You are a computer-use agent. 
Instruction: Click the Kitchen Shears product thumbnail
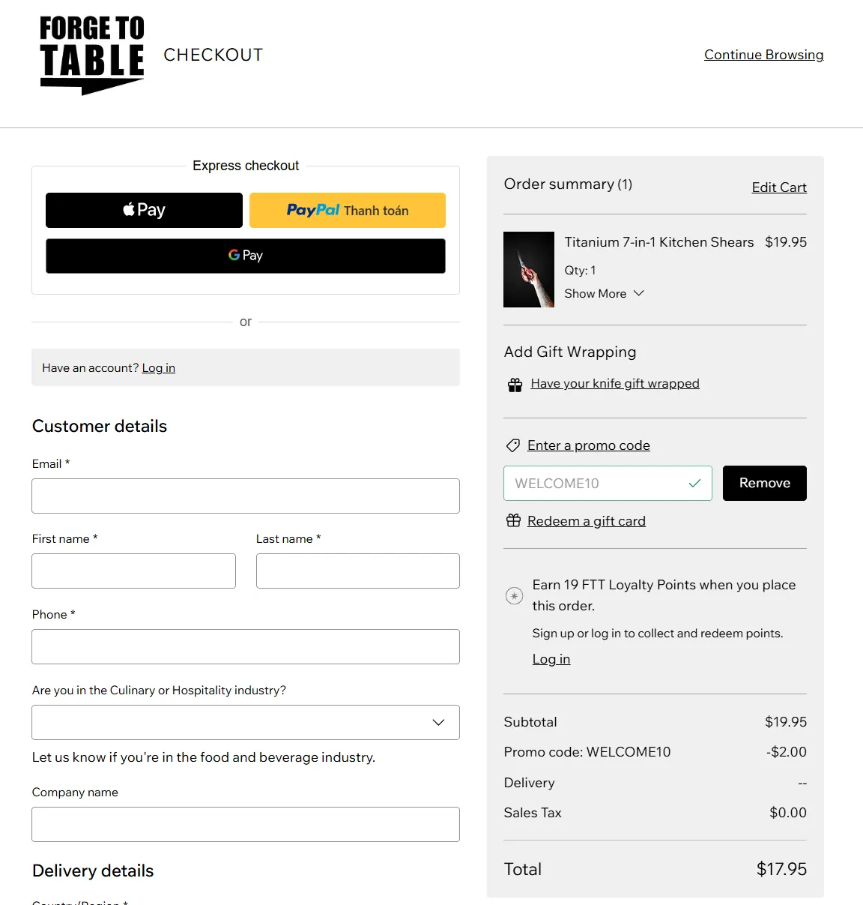[529, 269]
